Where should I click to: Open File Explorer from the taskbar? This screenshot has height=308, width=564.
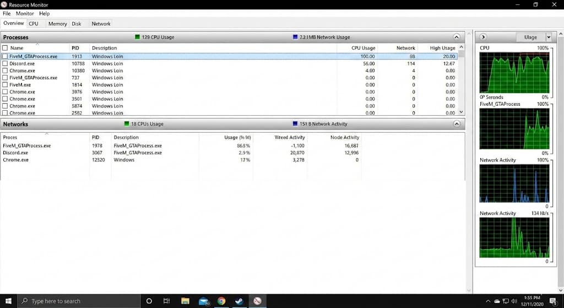[185, 301]
